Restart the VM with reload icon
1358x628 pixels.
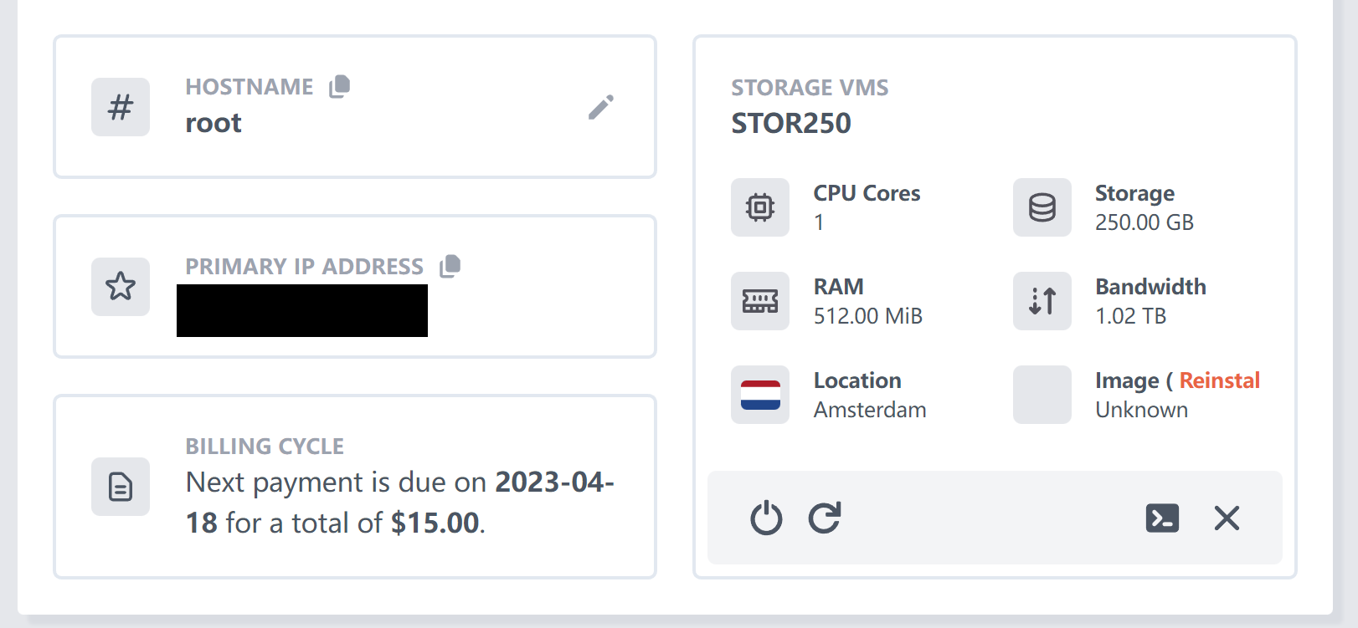(x=825, y=518)
